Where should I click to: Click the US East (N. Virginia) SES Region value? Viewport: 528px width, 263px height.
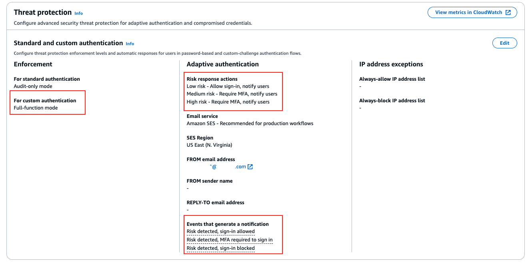click(209, 145)
